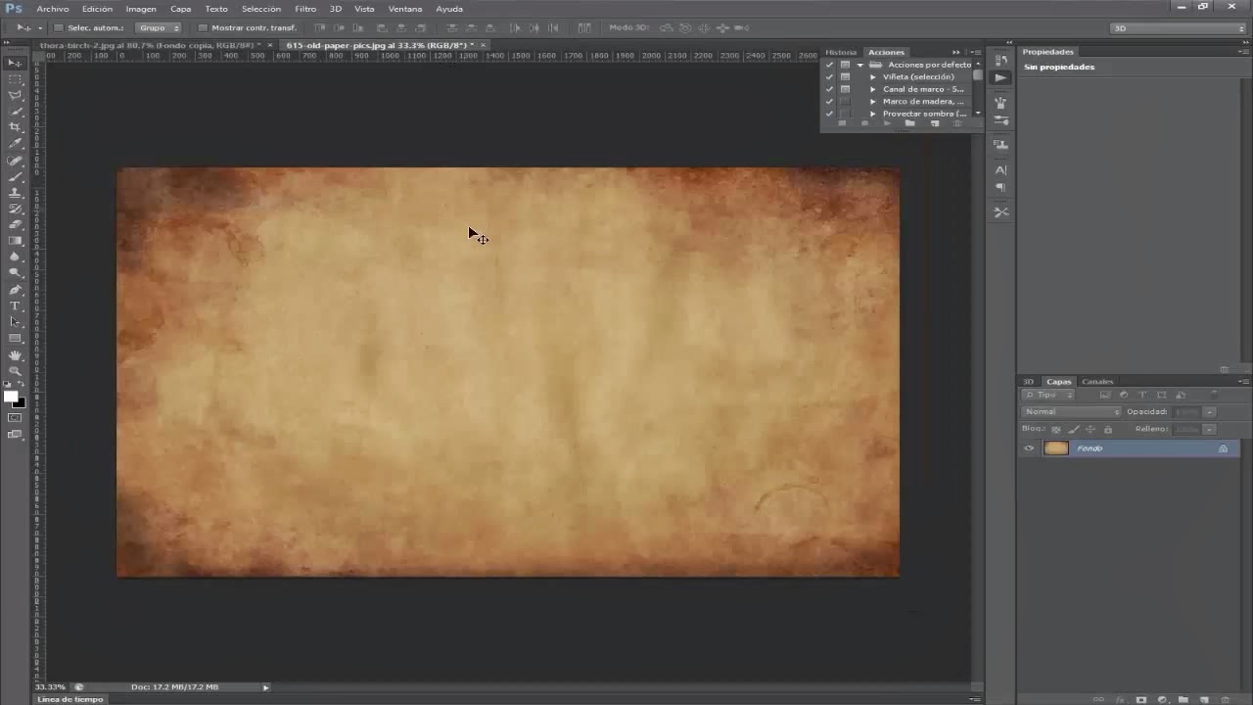Select the Lasso tool
1253x705 pixels.
(15, 96)
